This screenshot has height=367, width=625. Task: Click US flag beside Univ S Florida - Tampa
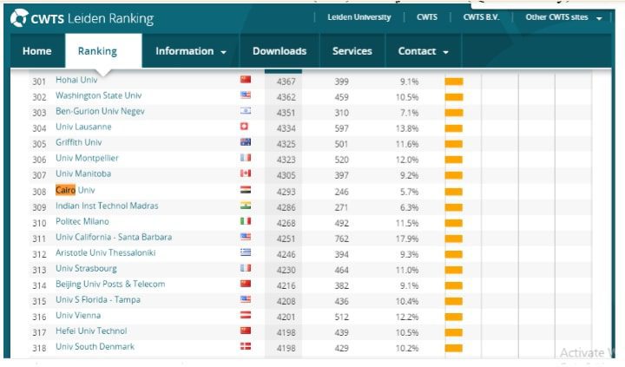[246, 299]
